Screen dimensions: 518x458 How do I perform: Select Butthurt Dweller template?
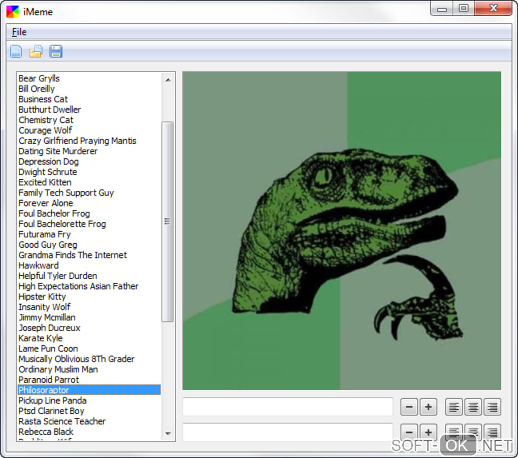click(x=89, y=110)
